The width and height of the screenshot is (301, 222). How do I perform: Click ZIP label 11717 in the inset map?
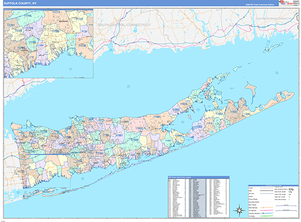(56, 12)
